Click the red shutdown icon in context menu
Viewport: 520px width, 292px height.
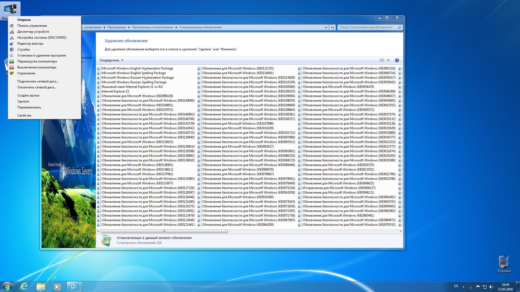[12, 67]
